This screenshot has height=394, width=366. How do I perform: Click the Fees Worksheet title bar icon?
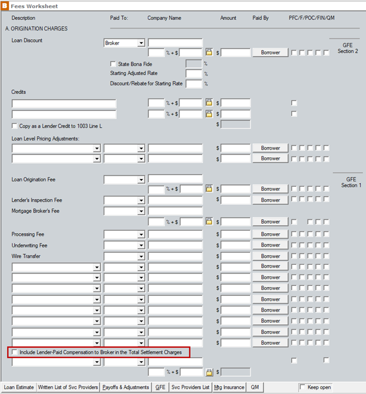[5, 6]
